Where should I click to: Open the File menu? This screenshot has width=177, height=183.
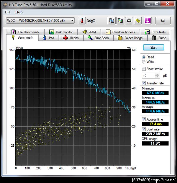(7, 12)
